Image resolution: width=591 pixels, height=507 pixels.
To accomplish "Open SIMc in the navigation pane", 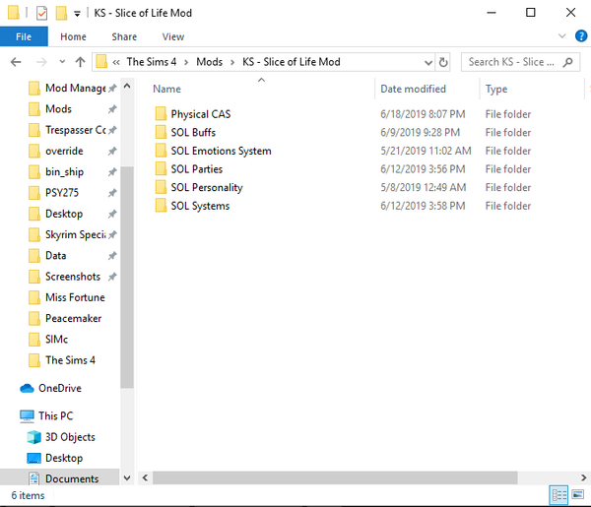I will pos(56,340).
